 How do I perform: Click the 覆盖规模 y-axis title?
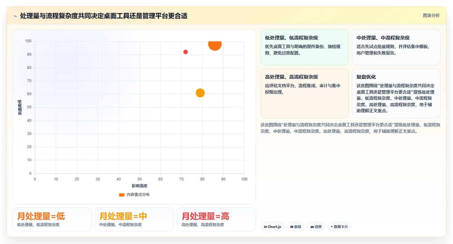point(20,107)
